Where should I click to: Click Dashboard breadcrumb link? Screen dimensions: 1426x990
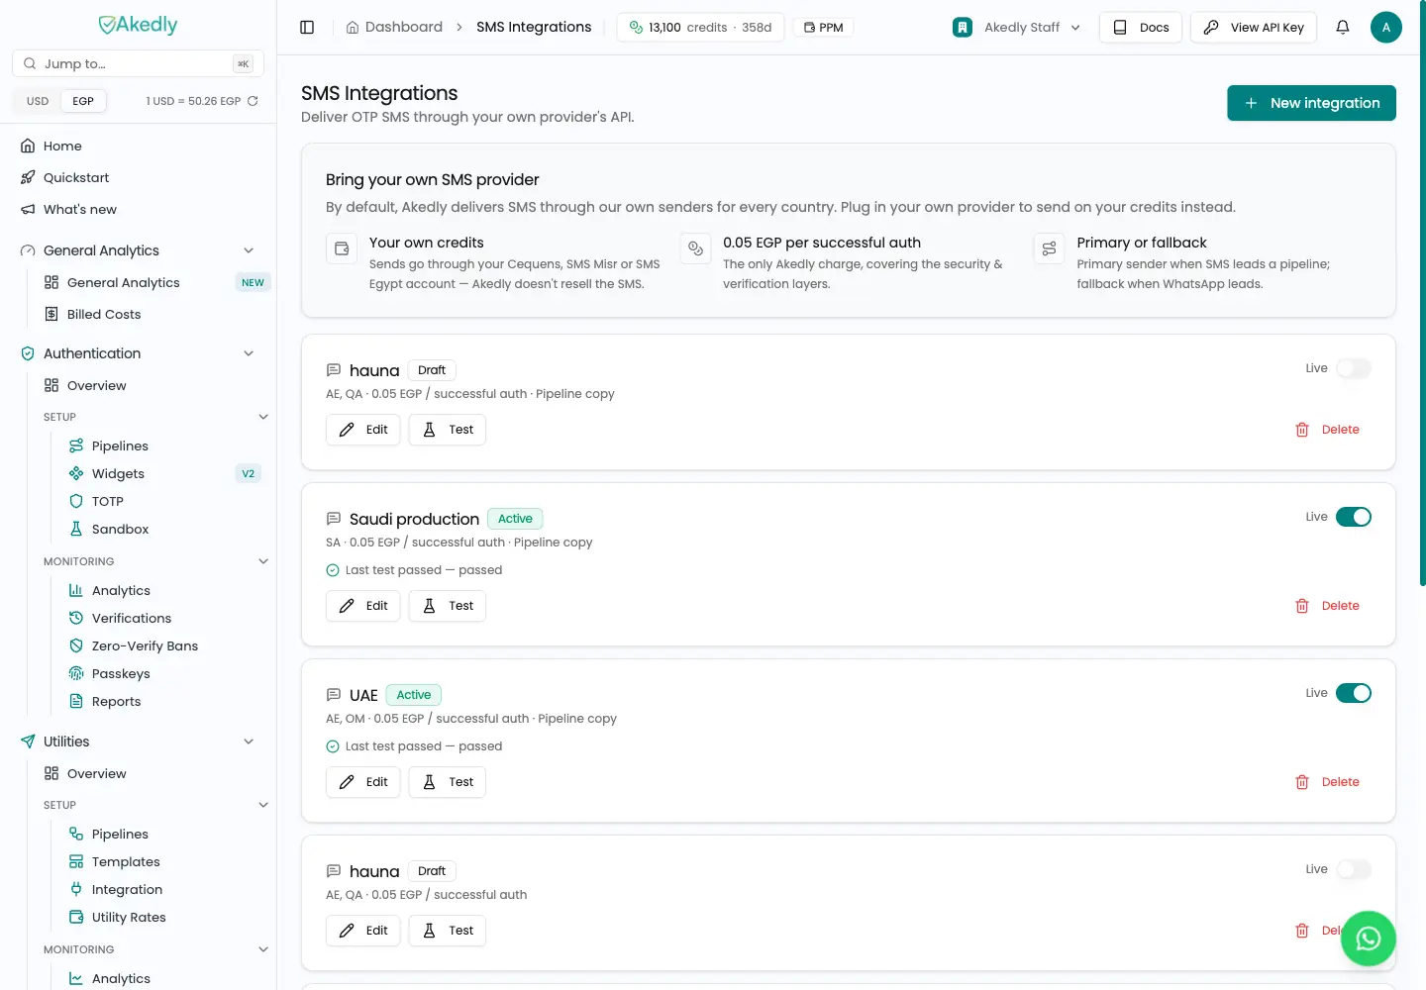coord(394,28)
